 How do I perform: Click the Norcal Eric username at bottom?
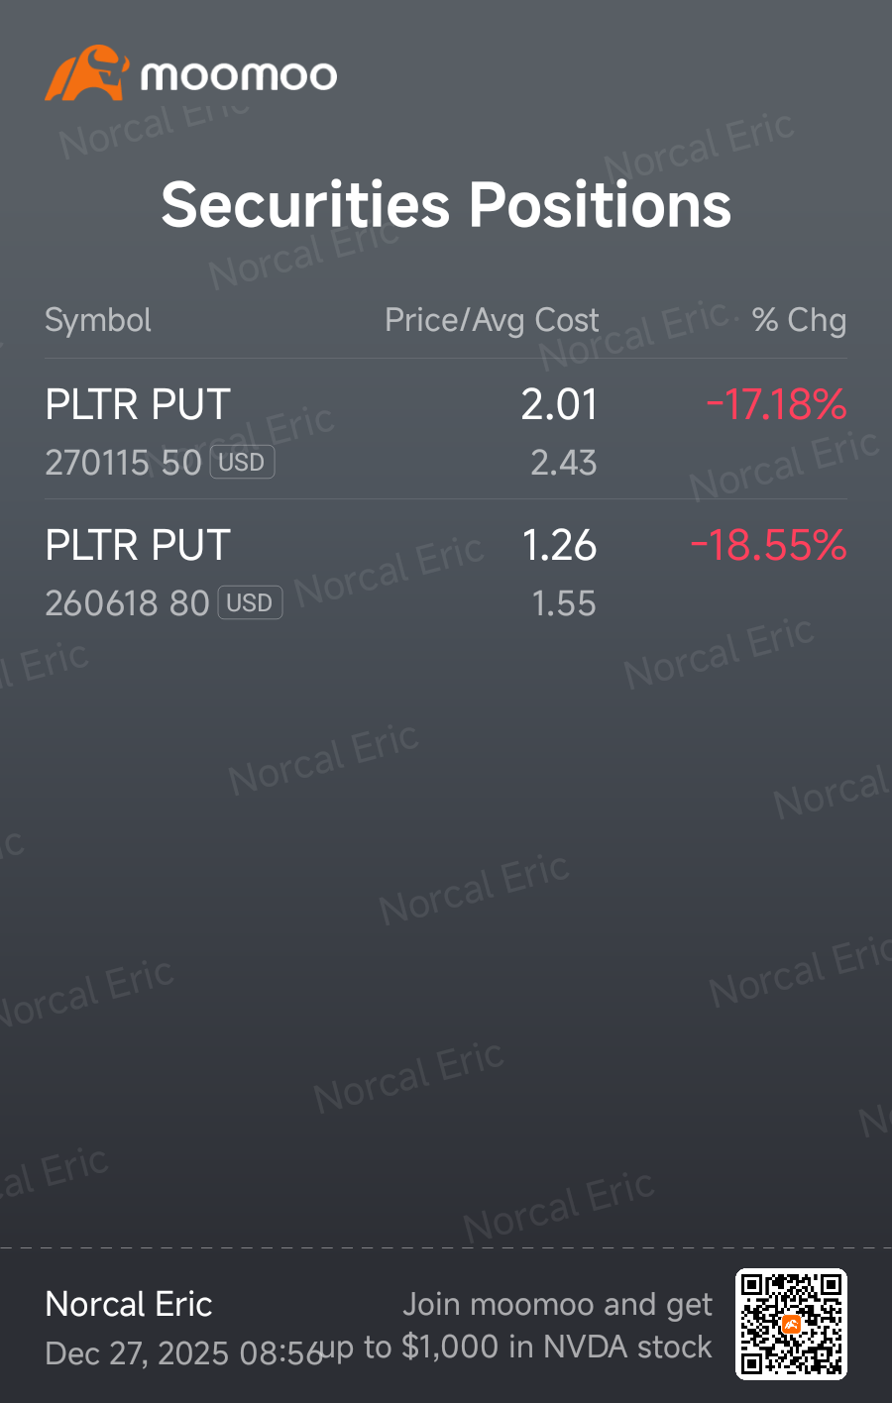coord(129,1304)
